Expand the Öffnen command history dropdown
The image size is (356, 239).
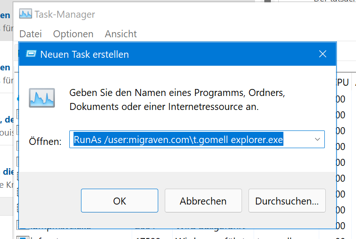coord(317,139)
